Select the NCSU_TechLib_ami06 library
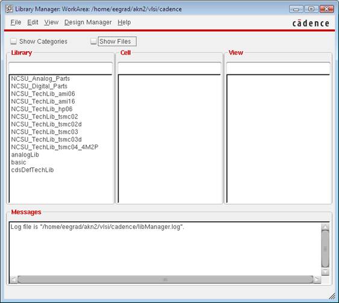The width and height of the screenshot is (339, 303). (x=43, y=93)
